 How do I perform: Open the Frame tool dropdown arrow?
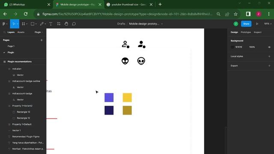pyautogui.click(x=27, y=24)
